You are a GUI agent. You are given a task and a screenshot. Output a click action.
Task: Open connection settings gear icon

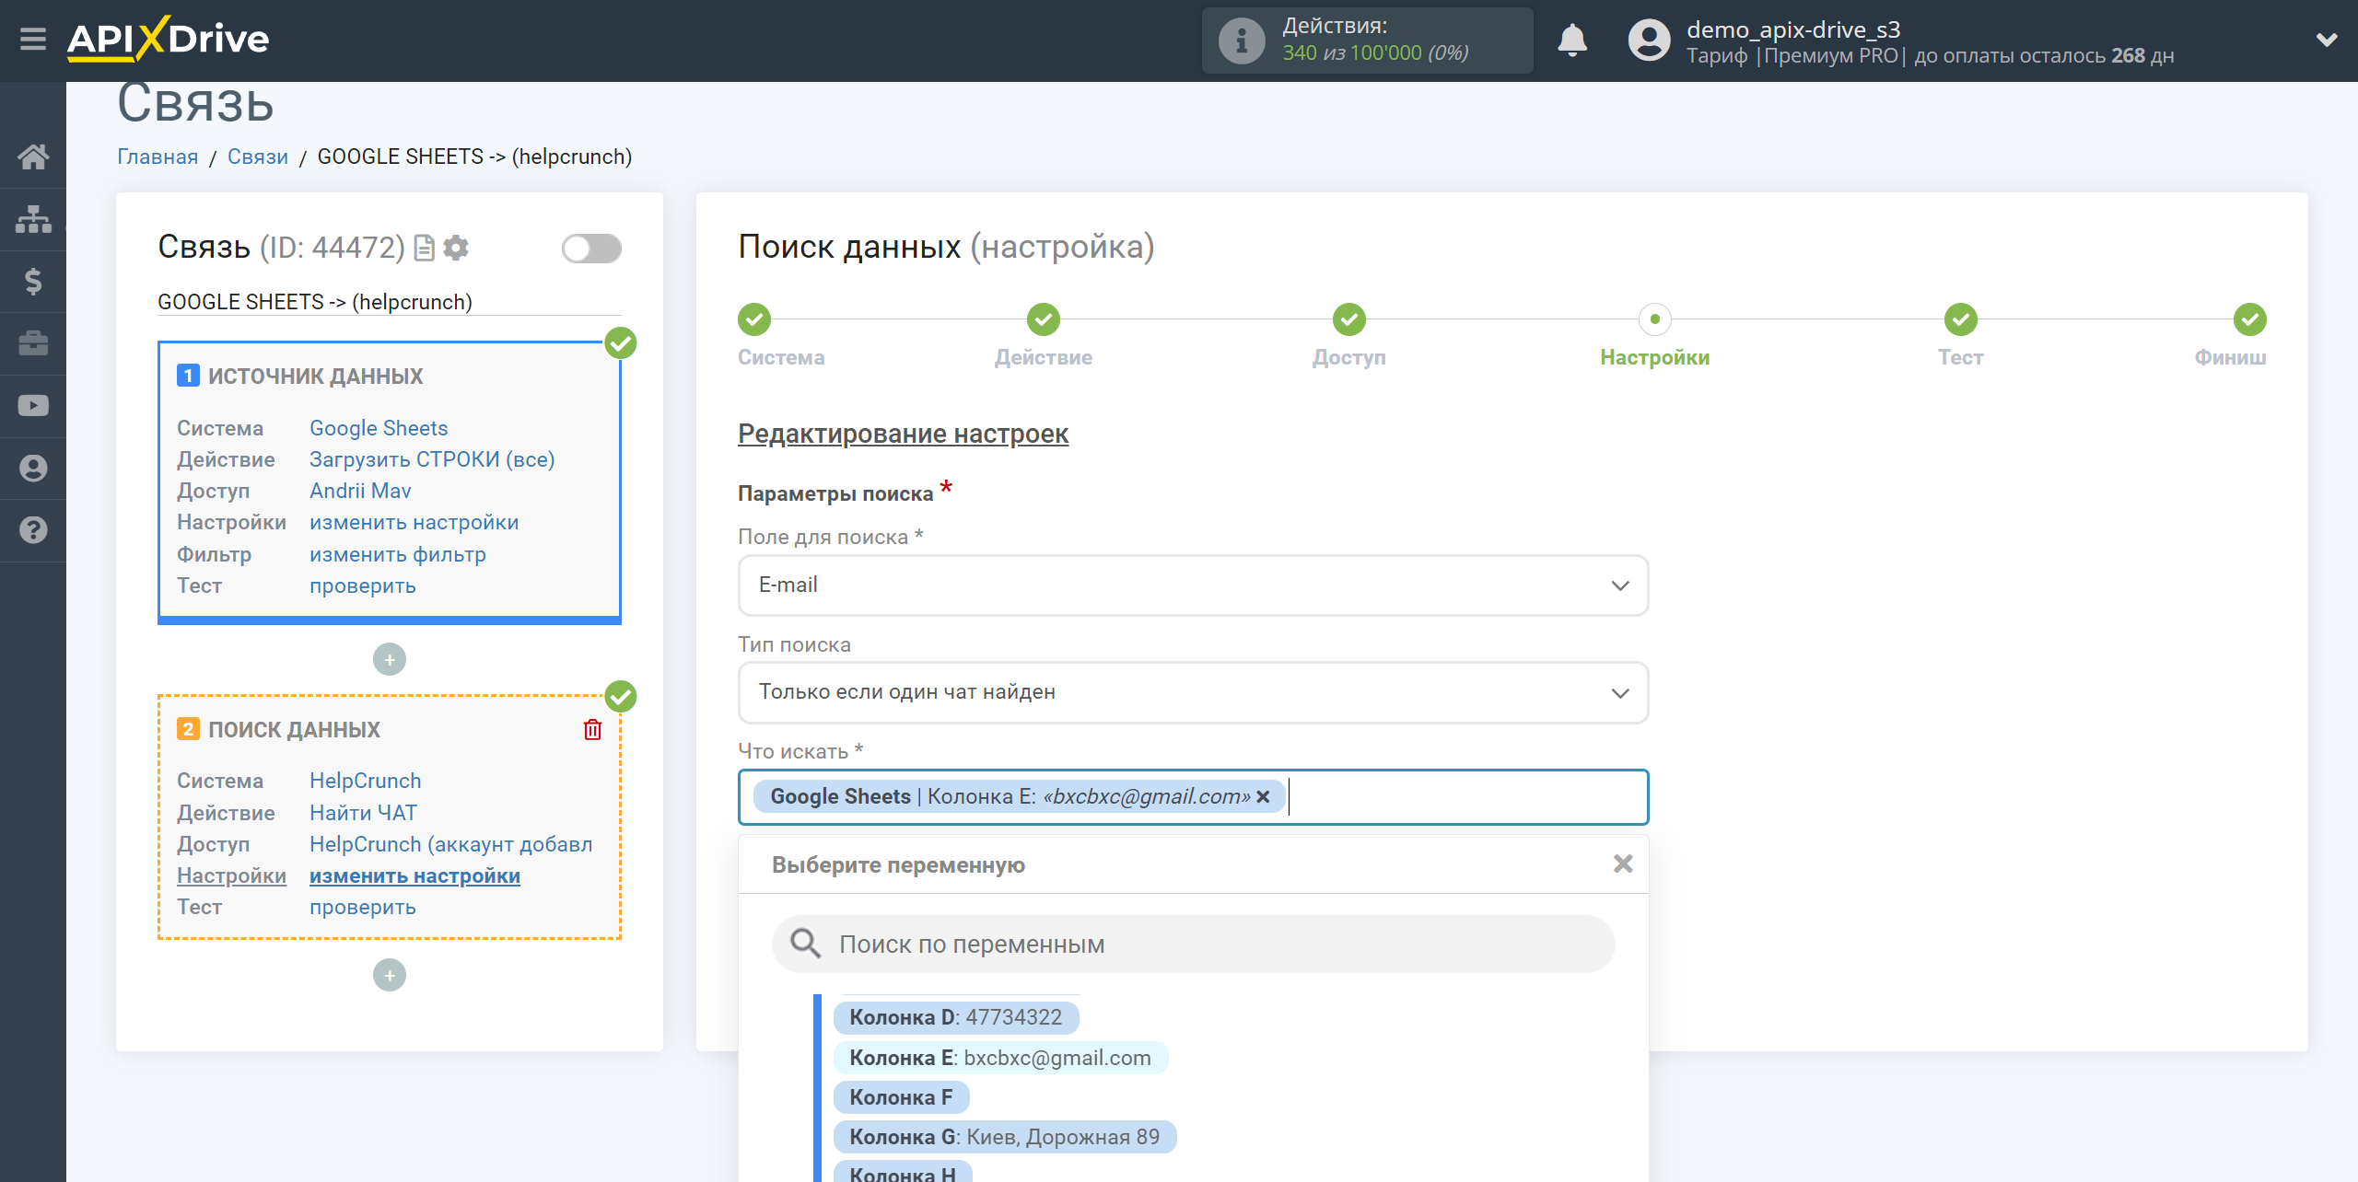point(456,249)
